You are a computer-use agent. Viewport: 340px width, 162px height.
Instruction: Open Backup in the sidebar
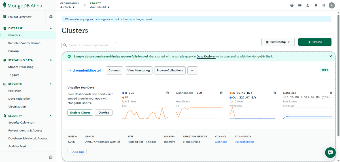pyautogui.click(x=14, y=51)
